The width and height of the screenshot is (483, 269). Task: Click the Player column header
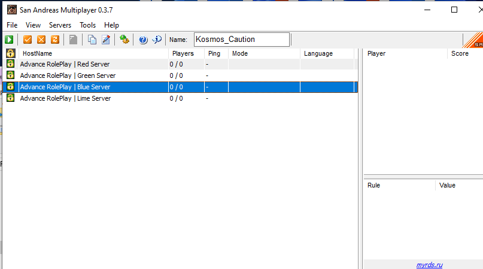pos(405,53)
